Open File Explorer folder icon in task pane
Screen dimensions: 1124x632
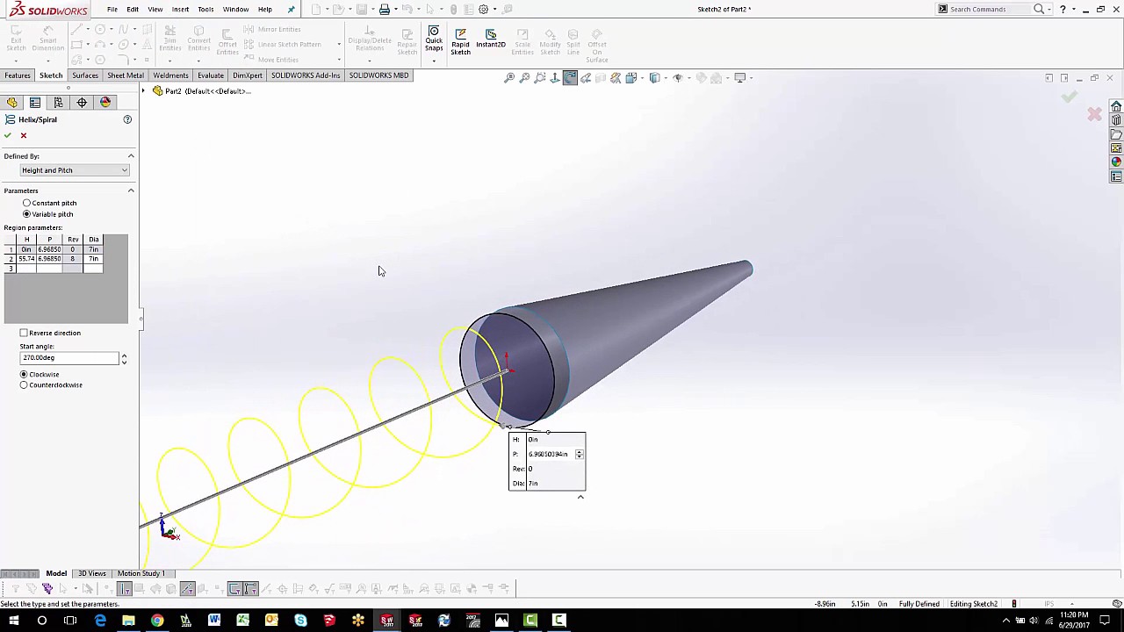tap(1116, 134)
